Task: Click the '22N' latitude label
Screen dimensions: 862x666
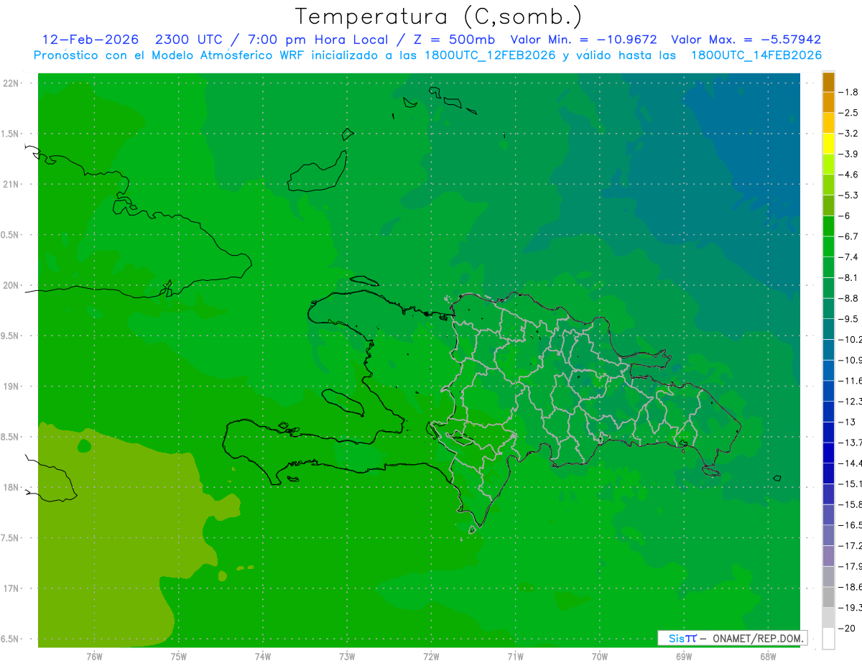Action: (x=12, y=83)
